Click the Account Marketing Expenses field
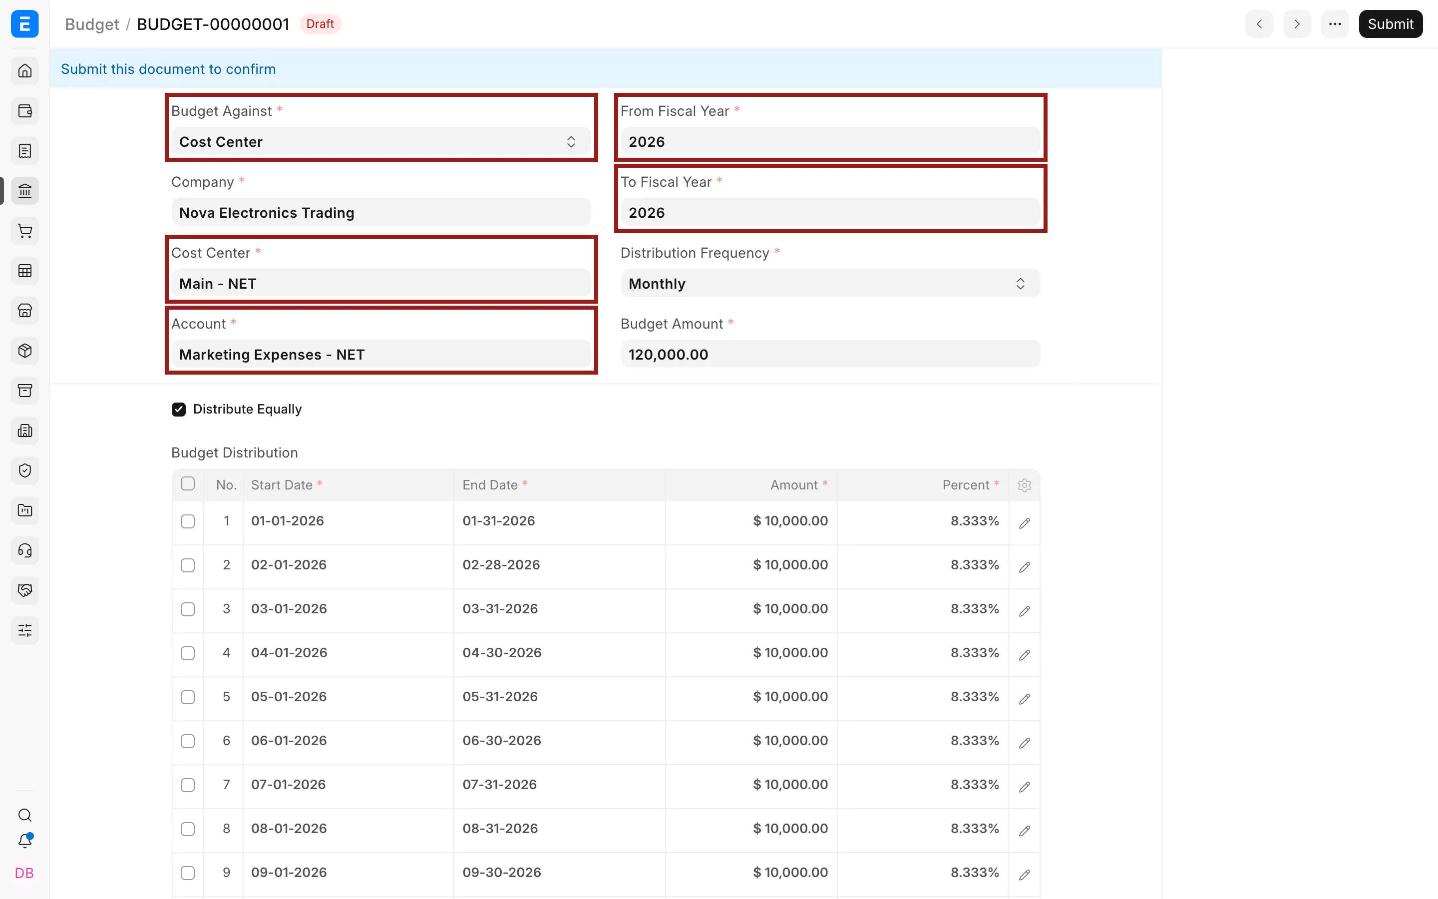This screenshot has height=899, width=1438. (x=381, y=355)
